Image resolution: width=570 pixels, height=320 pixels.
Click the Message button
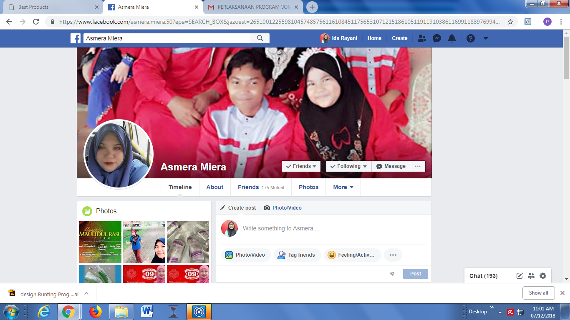point(391,166)
